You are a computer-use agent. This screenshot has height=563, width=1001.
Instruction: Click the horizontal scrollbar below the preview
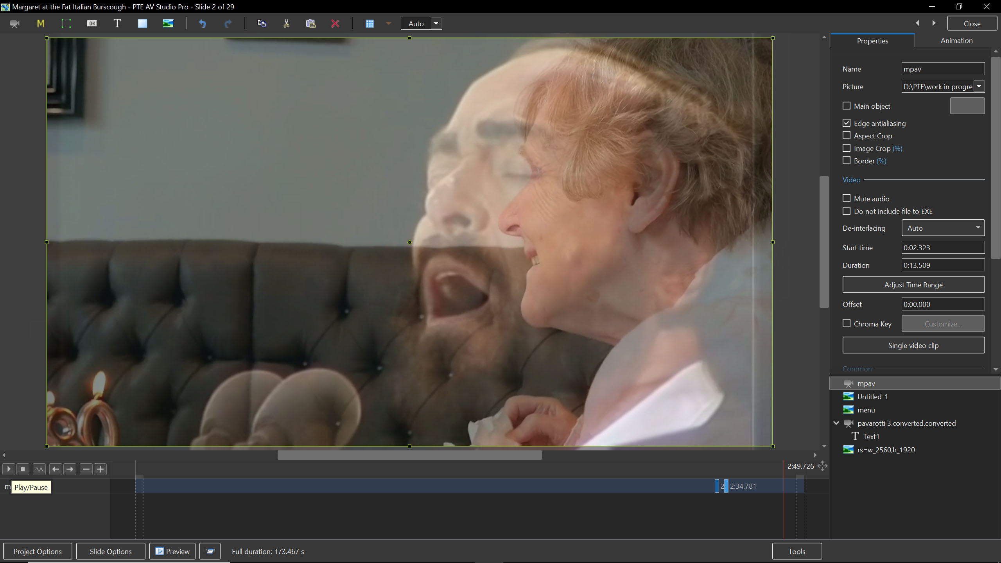pos(409,455)
